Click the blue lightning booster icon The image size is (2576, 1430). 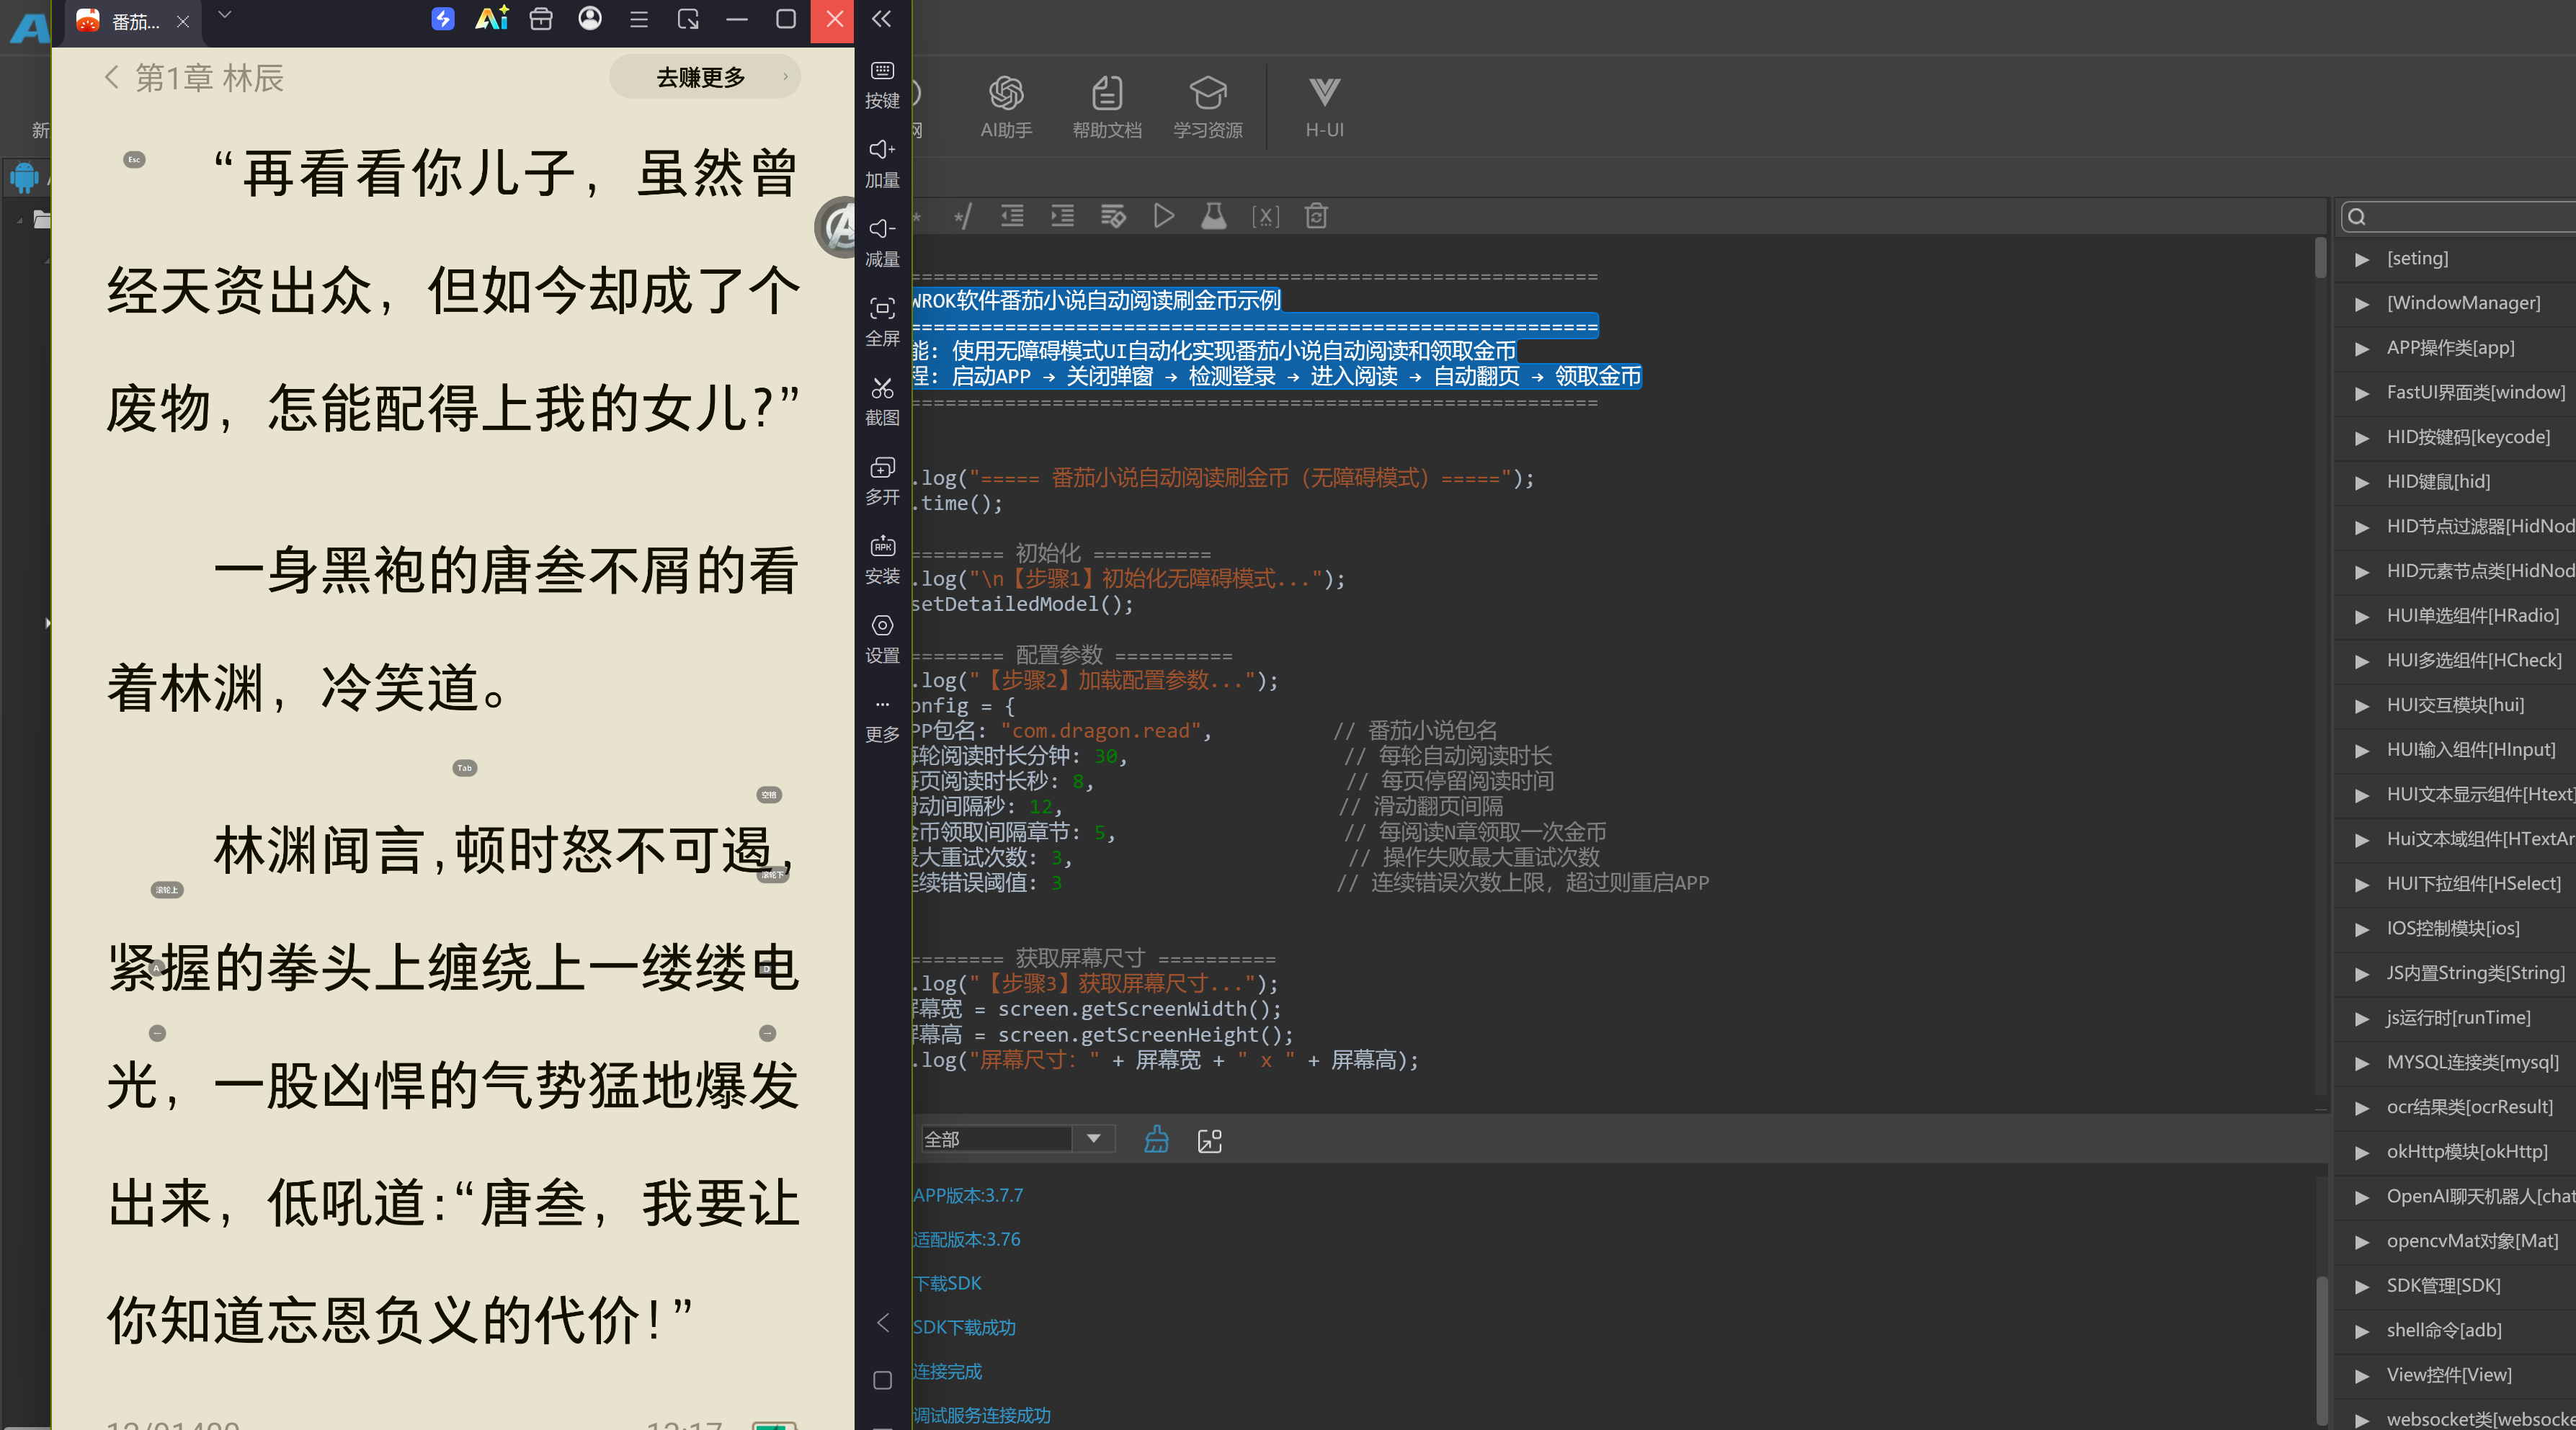point(443,19)
